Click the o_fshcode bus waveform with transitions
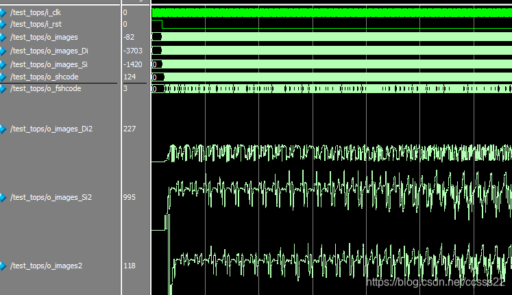The width and height of the screenshot is (512, 295). (x=332, y=89)
